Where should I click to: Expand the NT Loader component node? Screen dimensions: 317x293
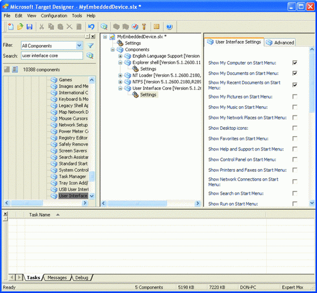[120, 76]
